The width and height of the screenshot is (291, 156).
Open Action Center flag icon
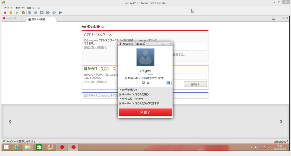point(265,148)
